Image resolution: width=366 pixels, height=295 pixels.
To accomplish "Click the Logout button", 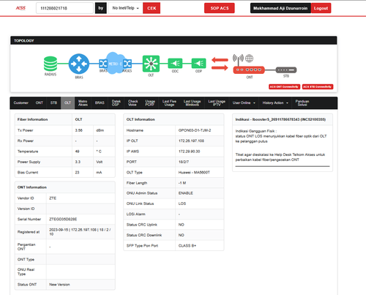I will 321,8.
